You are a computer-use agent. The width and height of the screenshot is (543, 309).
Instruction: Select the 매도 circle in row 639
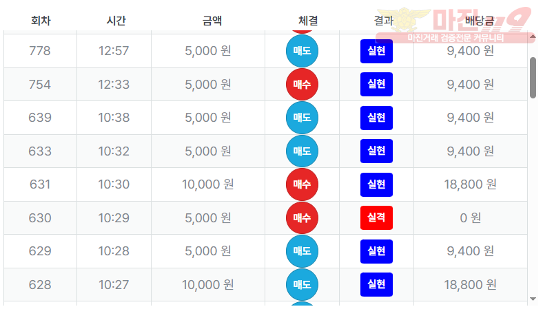coord(302,118)
